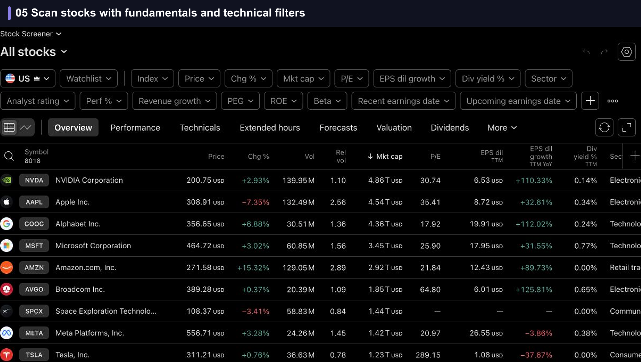The width and height of the screenshot is (641, 362).
Task: Select the Dividends tab
Action: [450, 127]
